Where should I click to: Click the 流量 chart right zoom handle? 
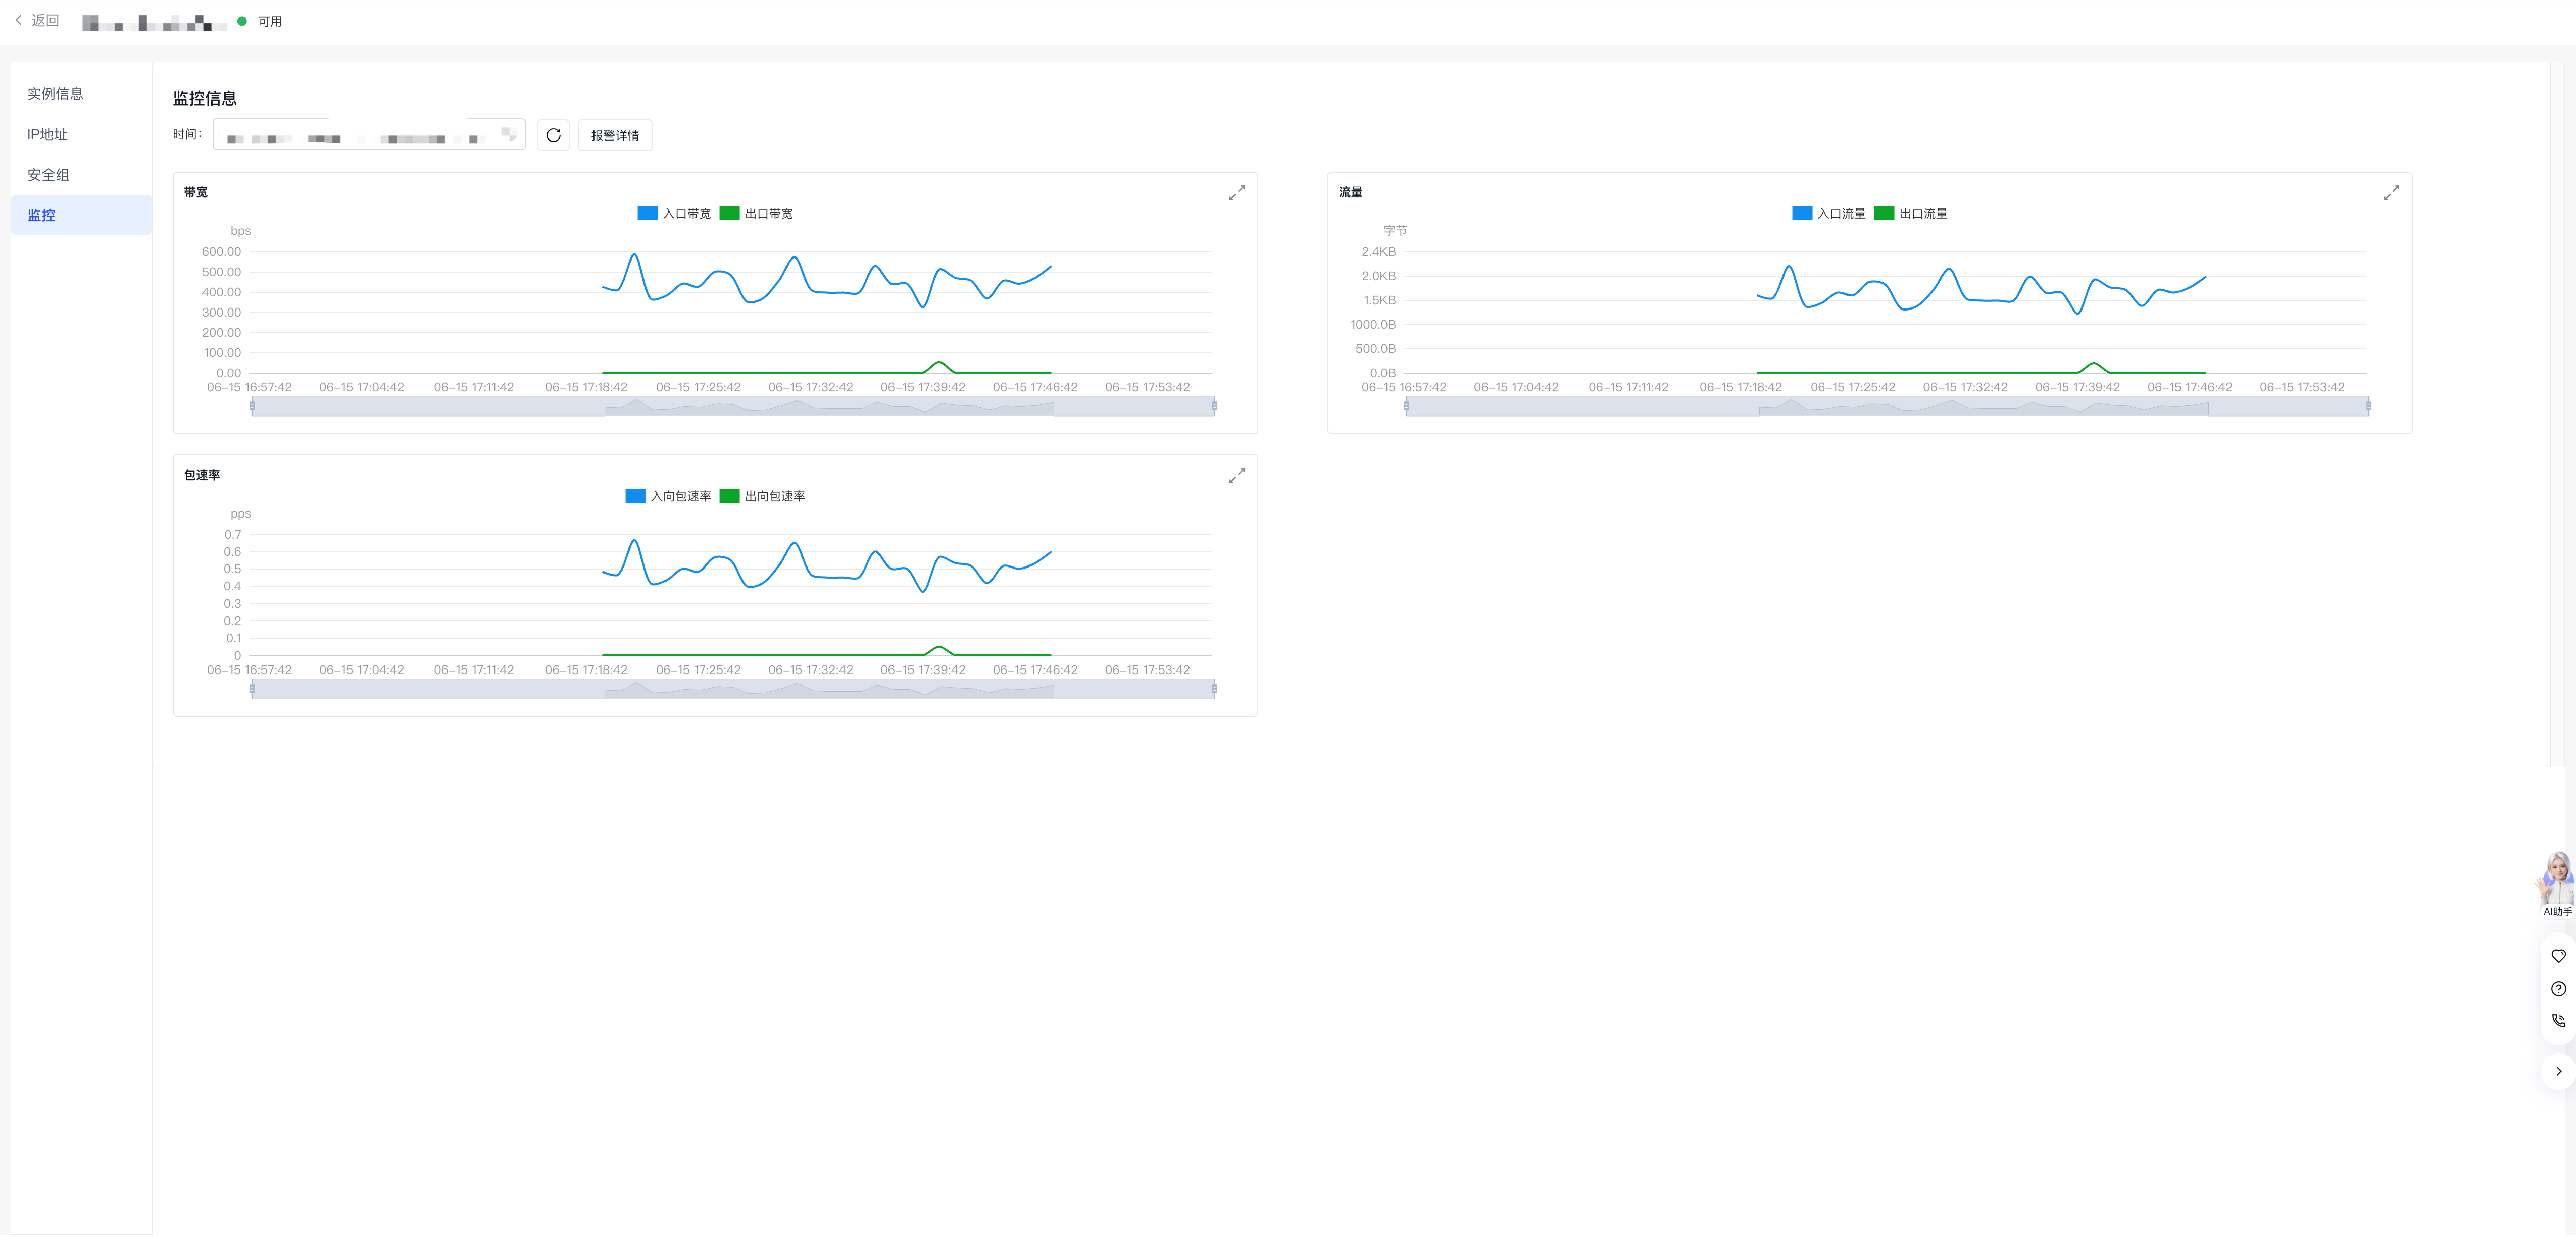coord(2368,406)
